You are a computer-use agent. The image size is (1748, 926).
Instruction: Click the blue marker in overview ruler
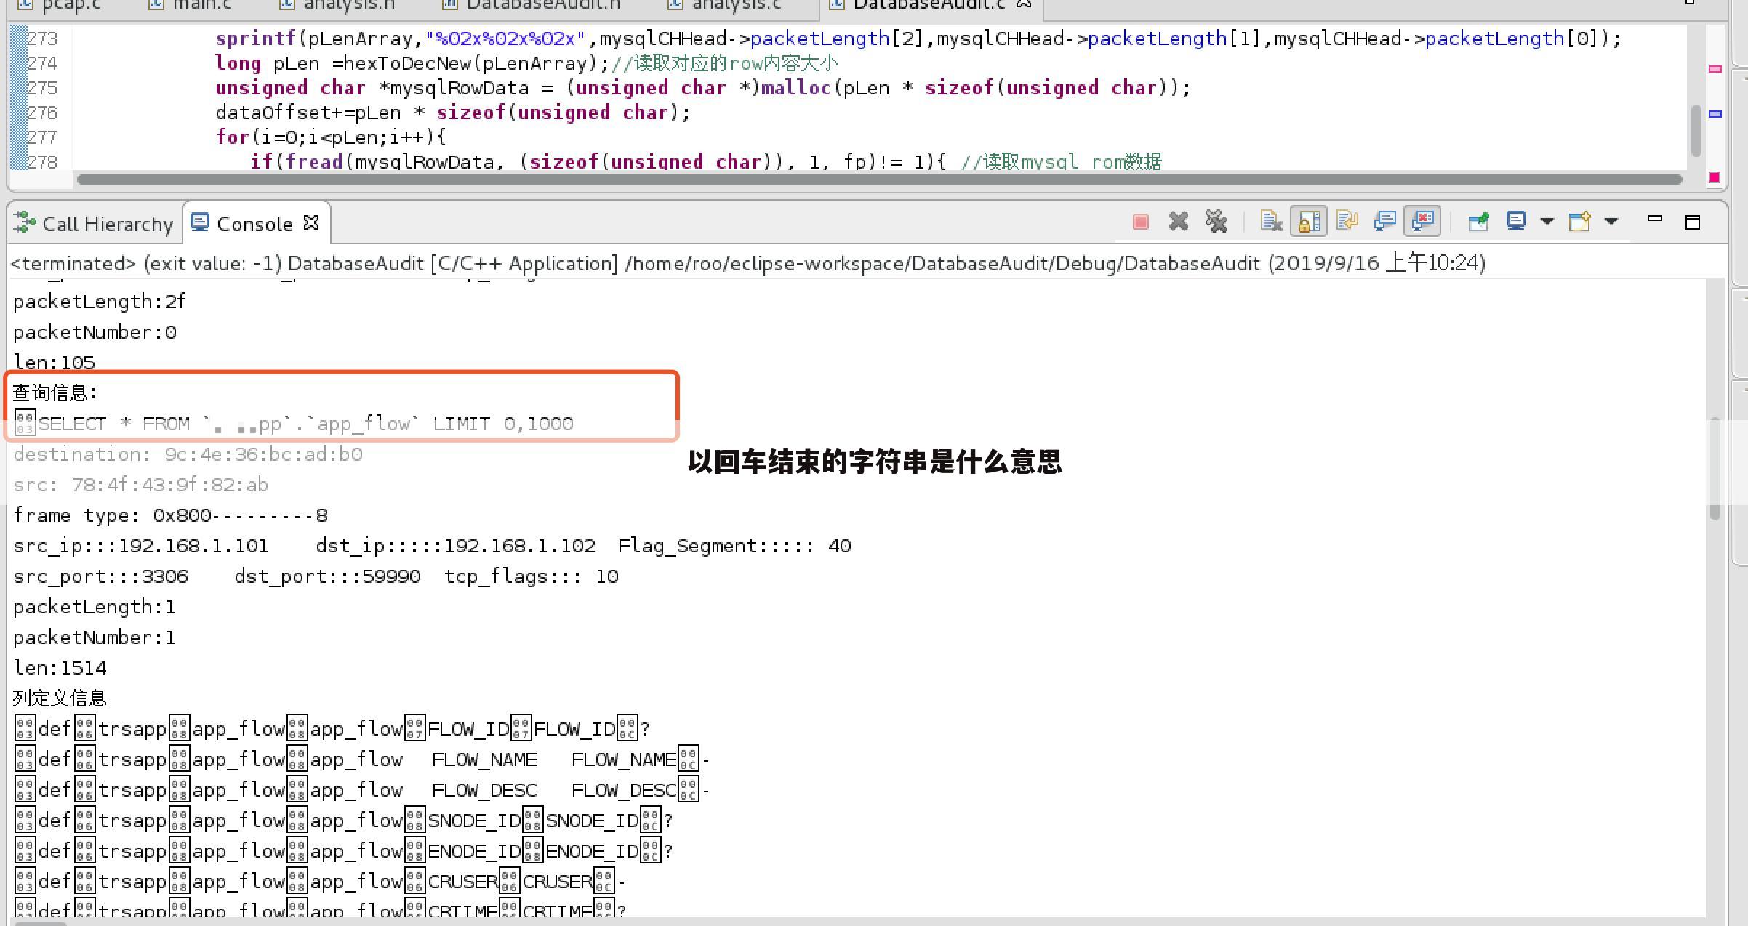1715,114
